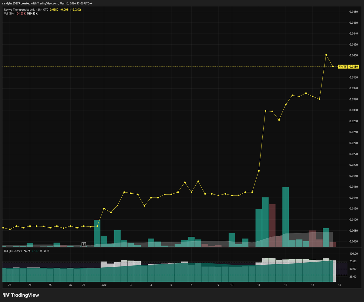Image resolution: width=364 pixels, height=302 pixels.
Task: Click the 0.0180 price axis label
Action: [x=354, y=176]
